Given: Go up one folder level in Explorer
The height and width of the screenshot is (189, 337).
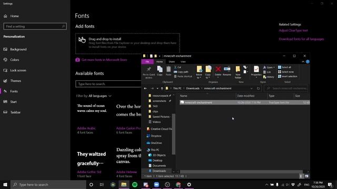Looking at the screenshot, I should tap(162, 88).
